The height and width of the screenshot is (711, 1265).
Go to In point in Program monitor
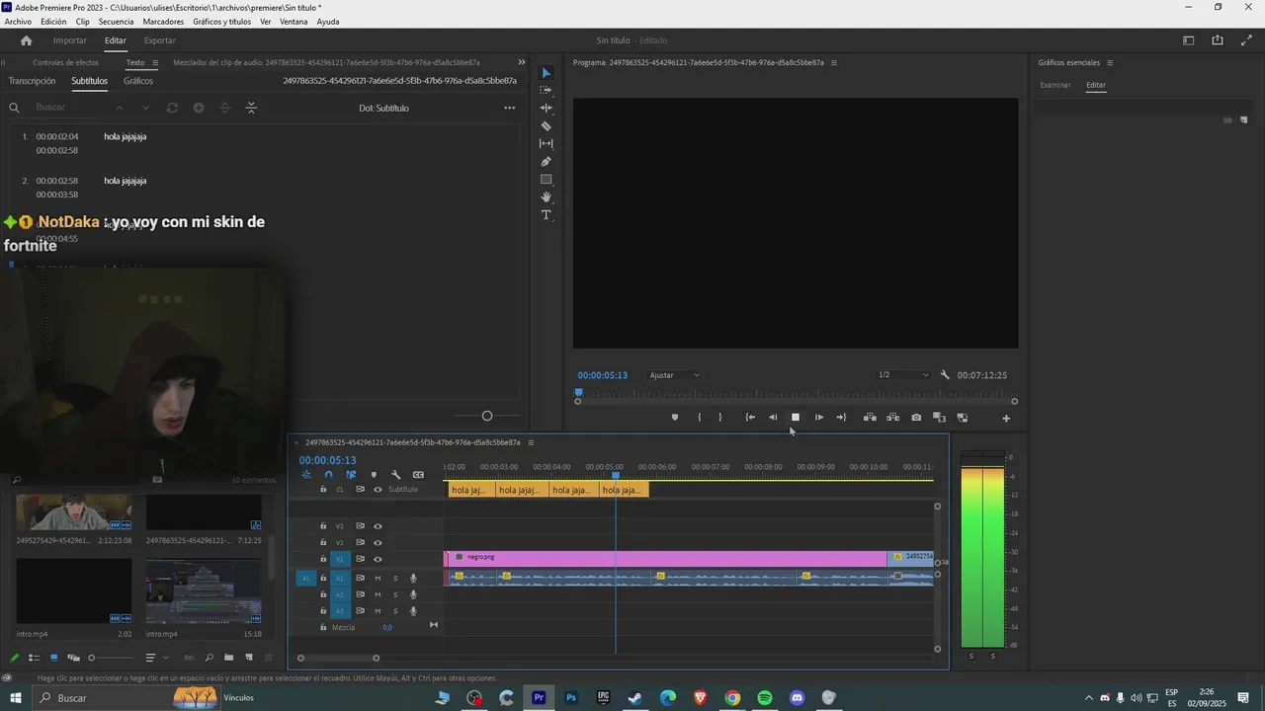(x=750, y=418)
